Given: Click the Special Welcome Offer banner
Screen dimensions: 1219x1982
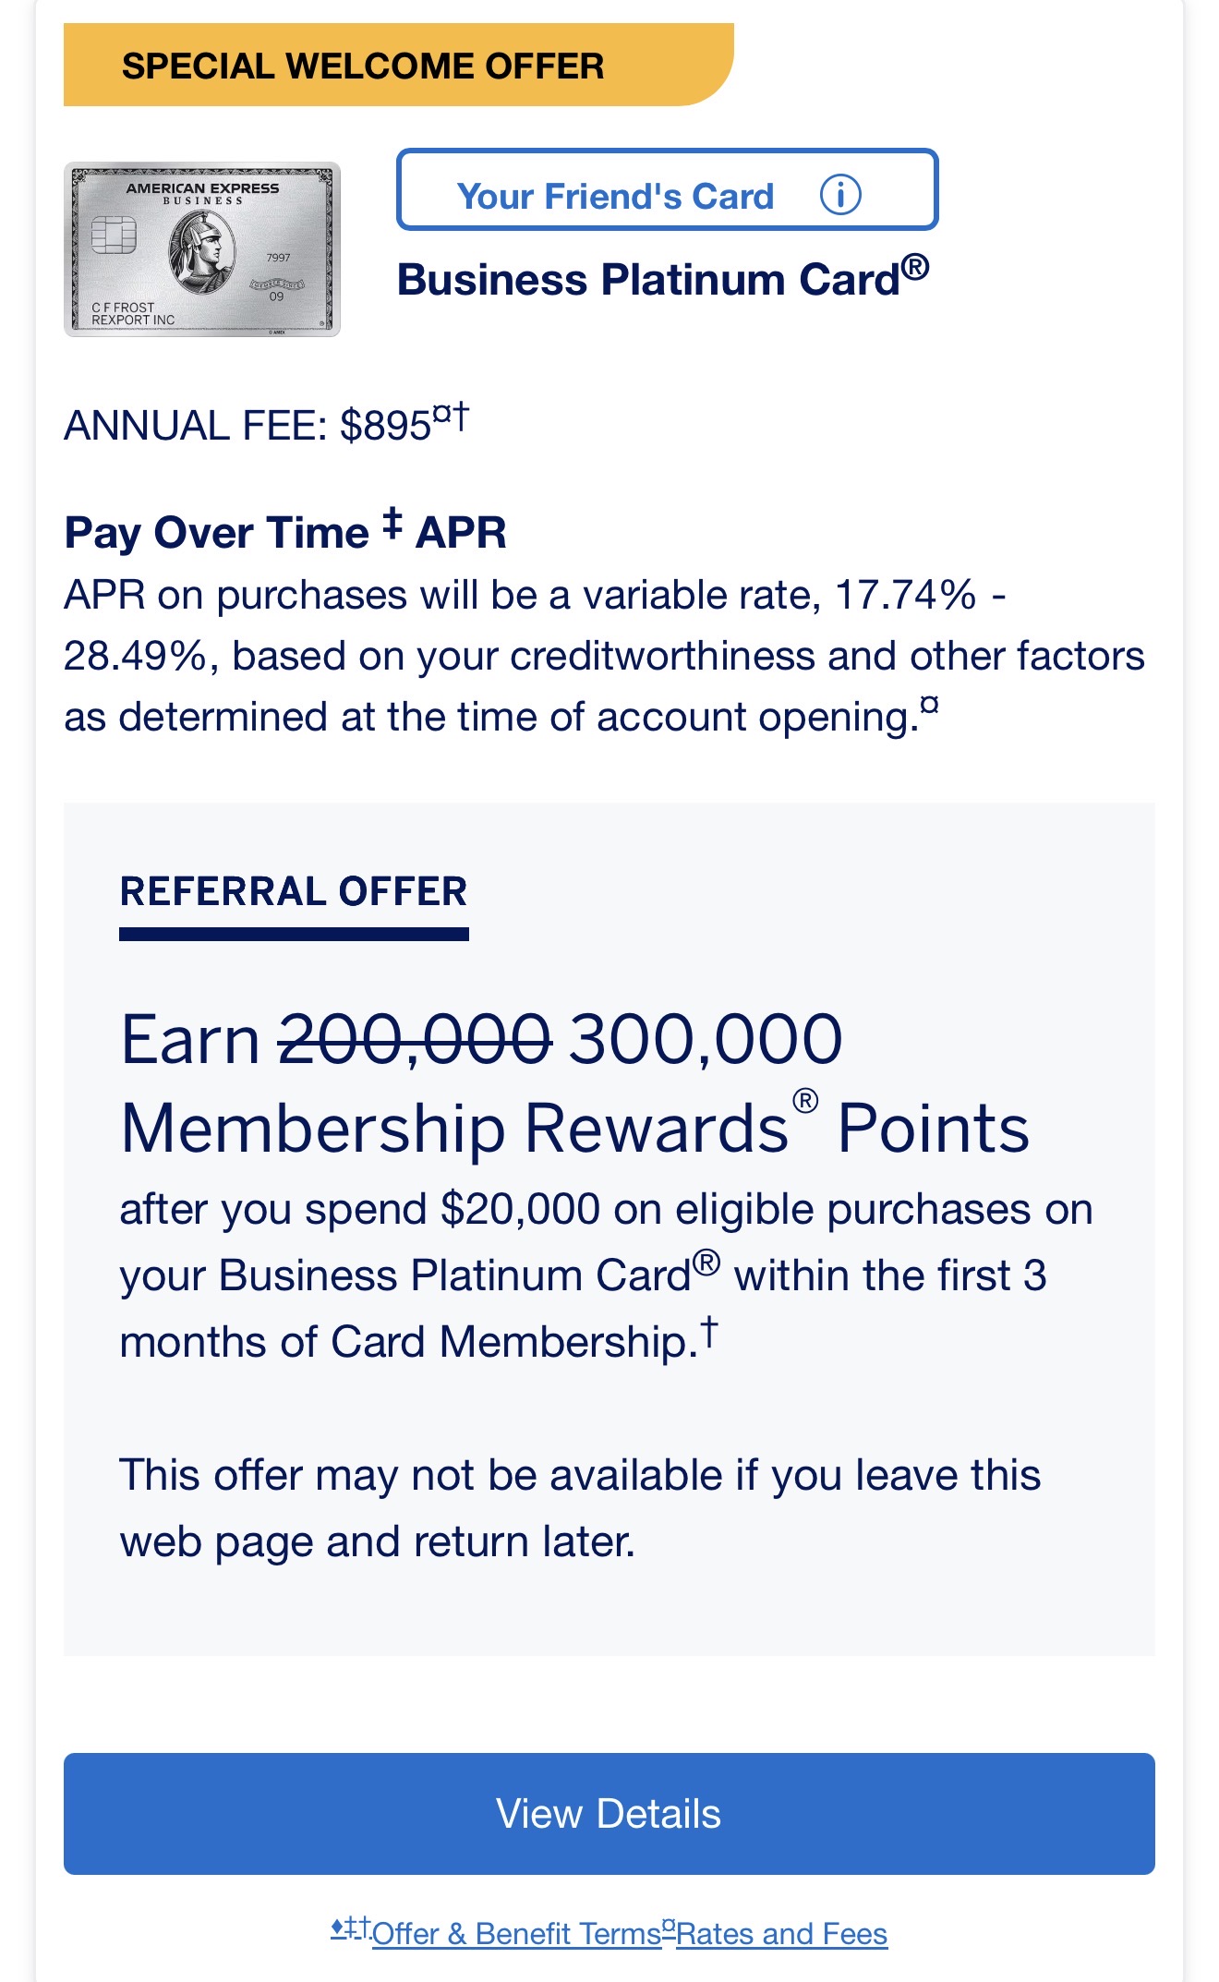Looking at the screenshot, I should pyautogui.click(x=362, y=66).
